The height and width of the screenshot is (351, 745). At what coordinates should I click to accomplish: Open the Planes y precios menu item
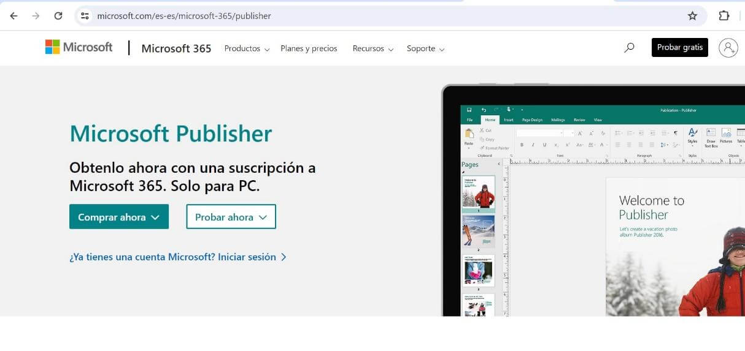pyautogui.click(x=309, y=48)
